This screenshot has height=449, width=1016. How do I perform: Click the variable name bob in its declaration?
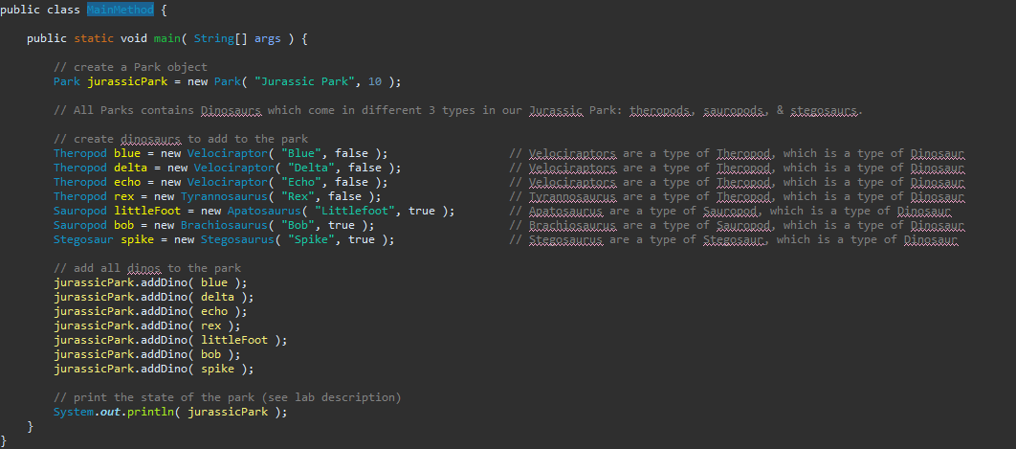123,225
